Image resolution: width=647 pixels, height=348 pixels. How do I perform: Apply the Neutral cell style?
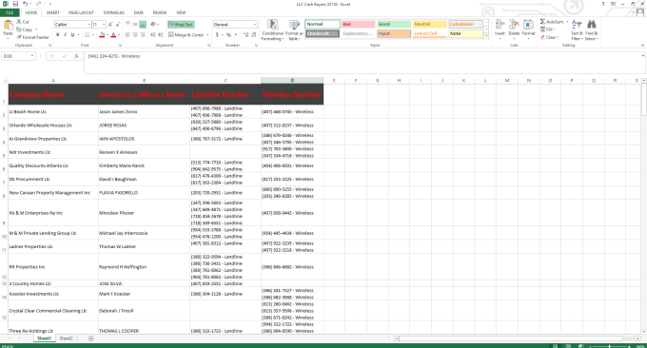tap(429, 25)
